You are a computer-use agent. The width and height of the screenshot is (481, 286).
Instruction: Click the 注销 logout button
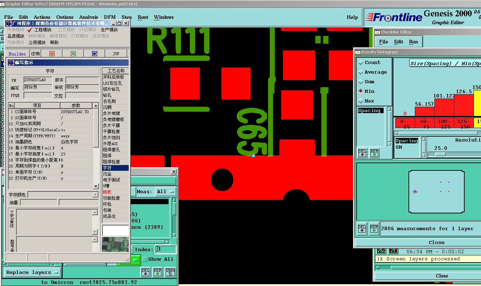click(x=35, y=53)
